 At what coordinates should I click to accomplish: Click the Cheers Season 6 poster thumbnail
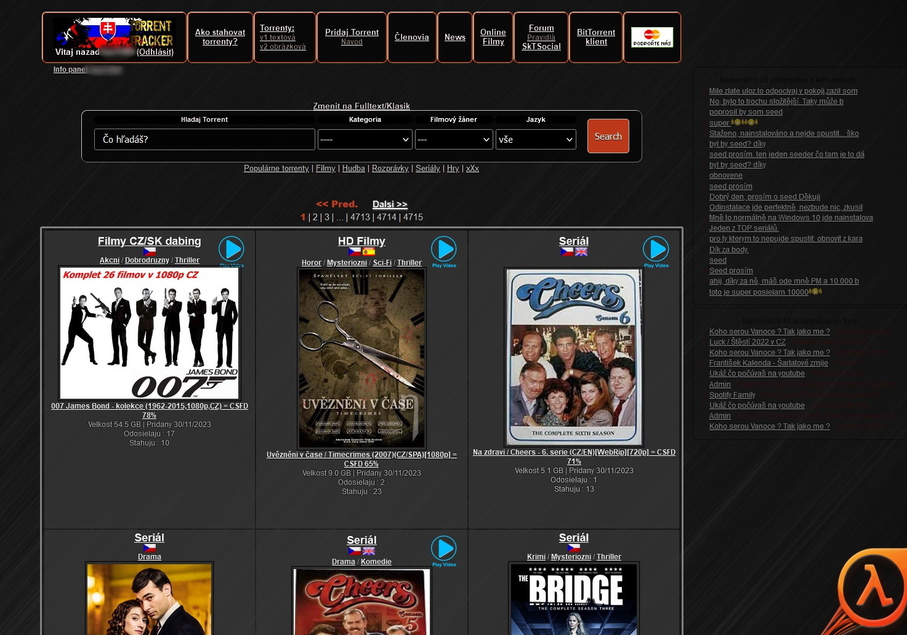[574, 357]
